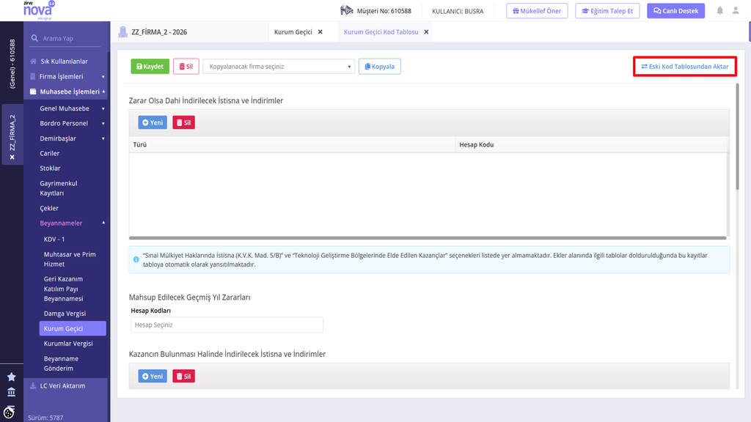The image size is (751, 422).
Task: Click the Kopyala button
Action: click(x=380, y=67)
